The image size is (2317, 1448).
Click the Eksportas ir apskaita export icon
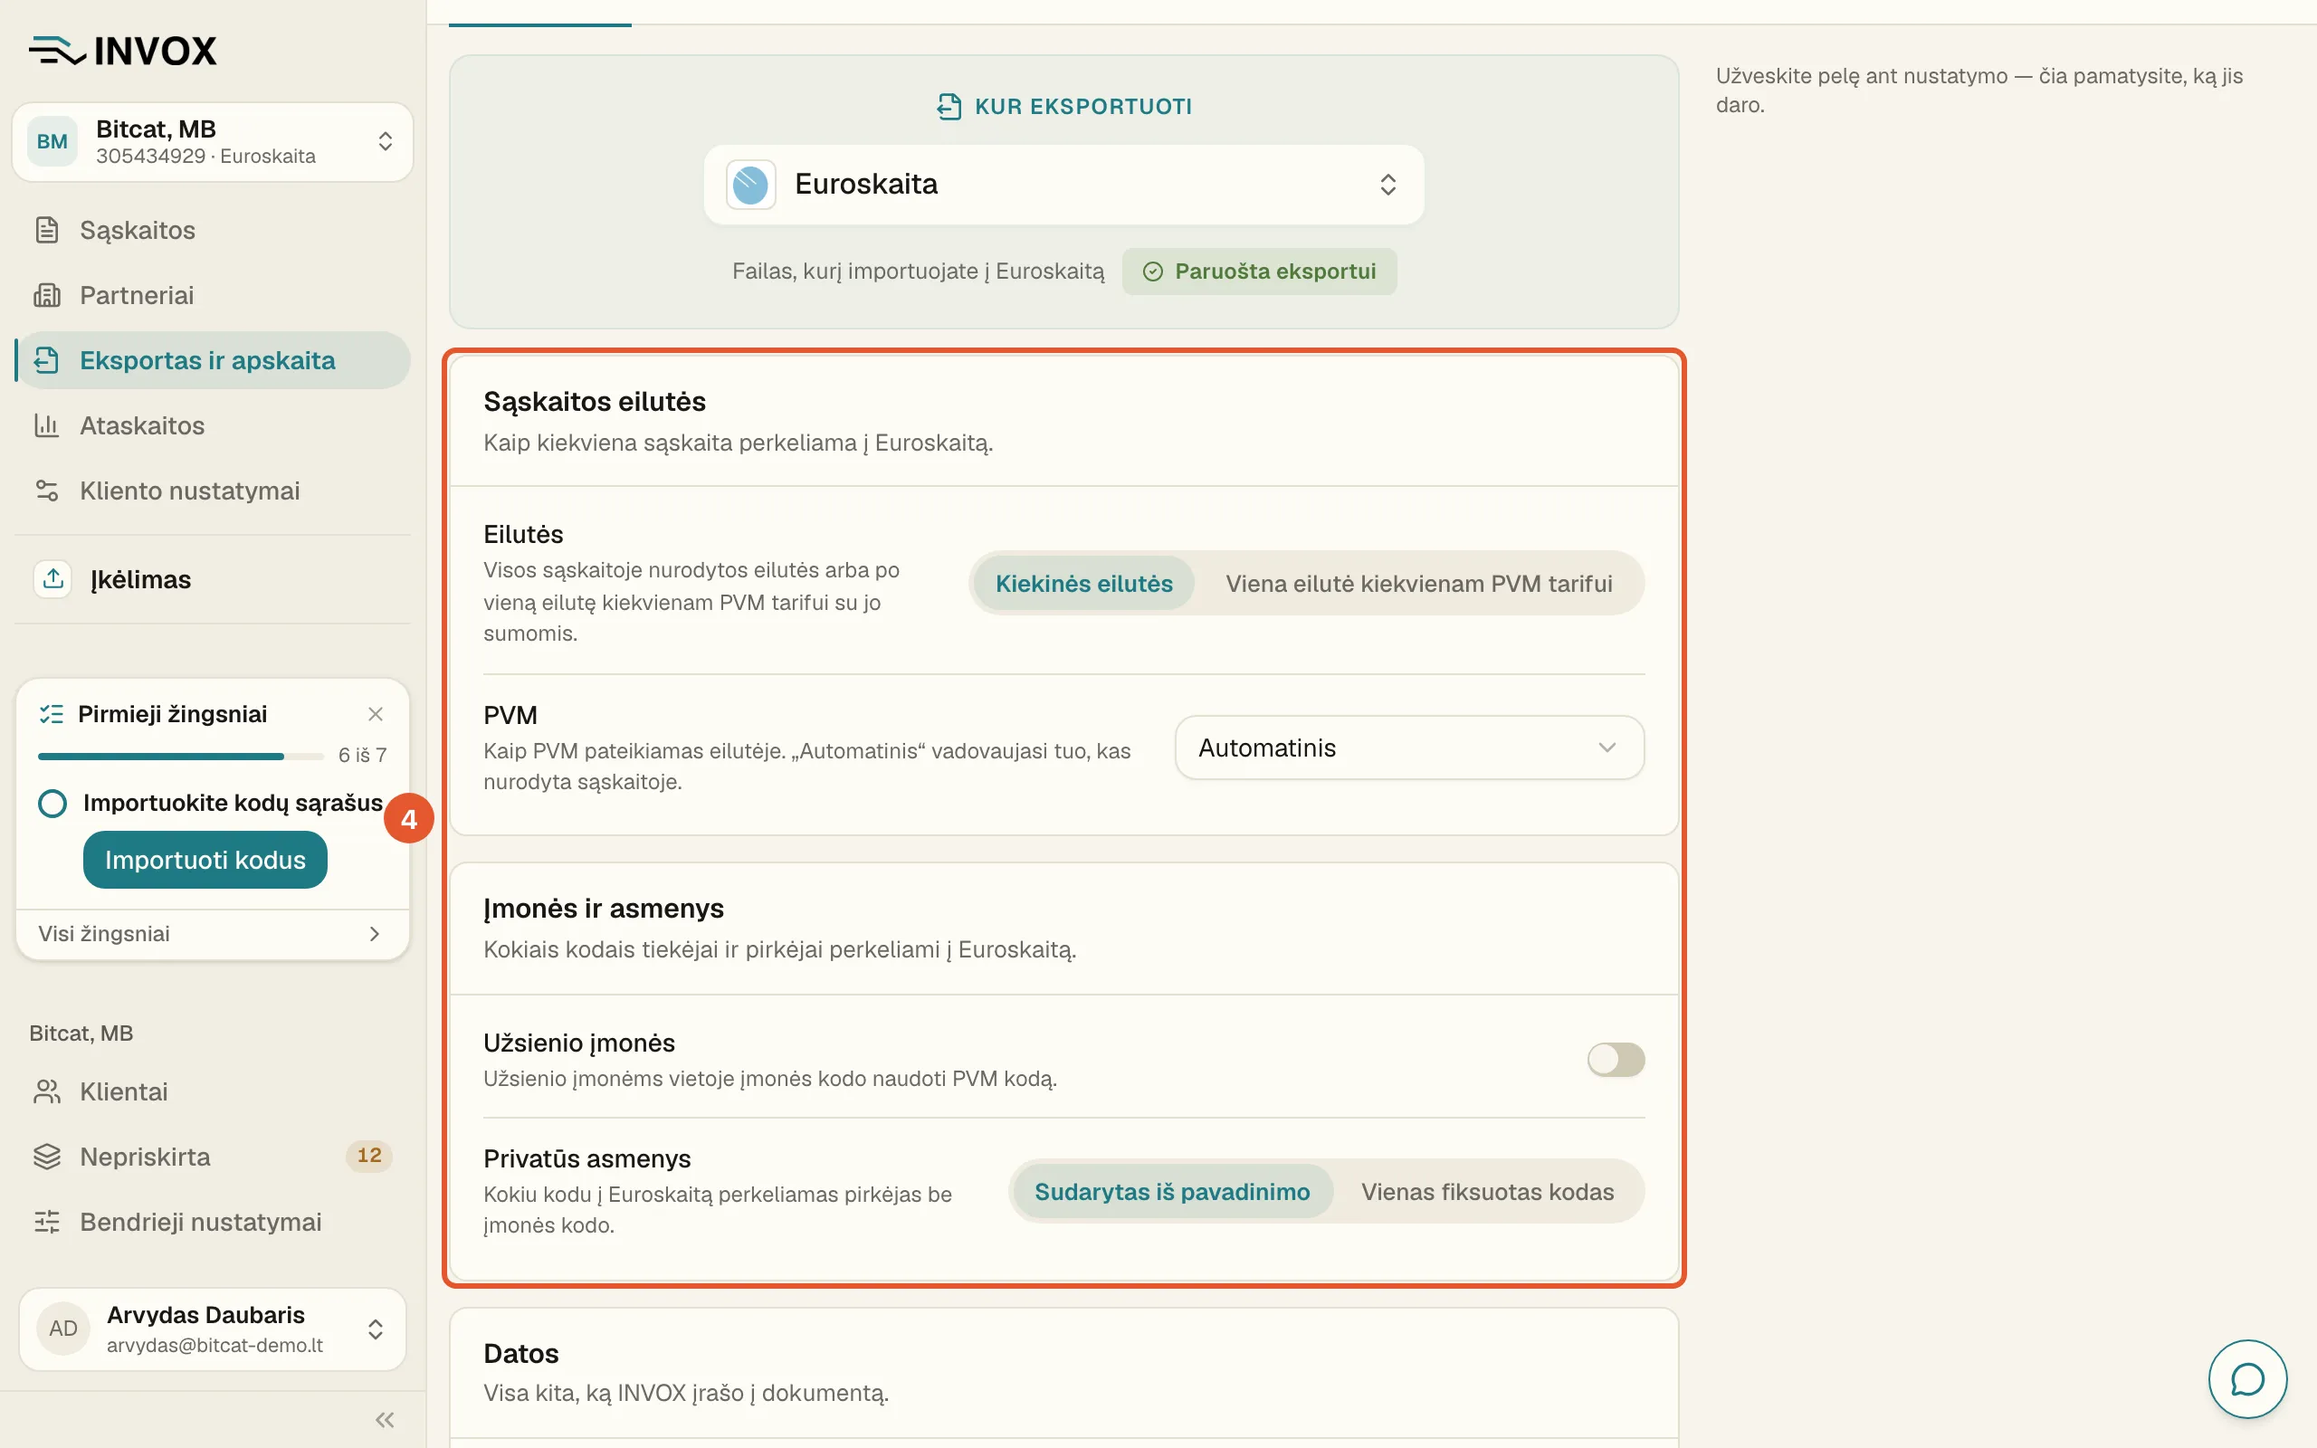(x=47, y=360)
